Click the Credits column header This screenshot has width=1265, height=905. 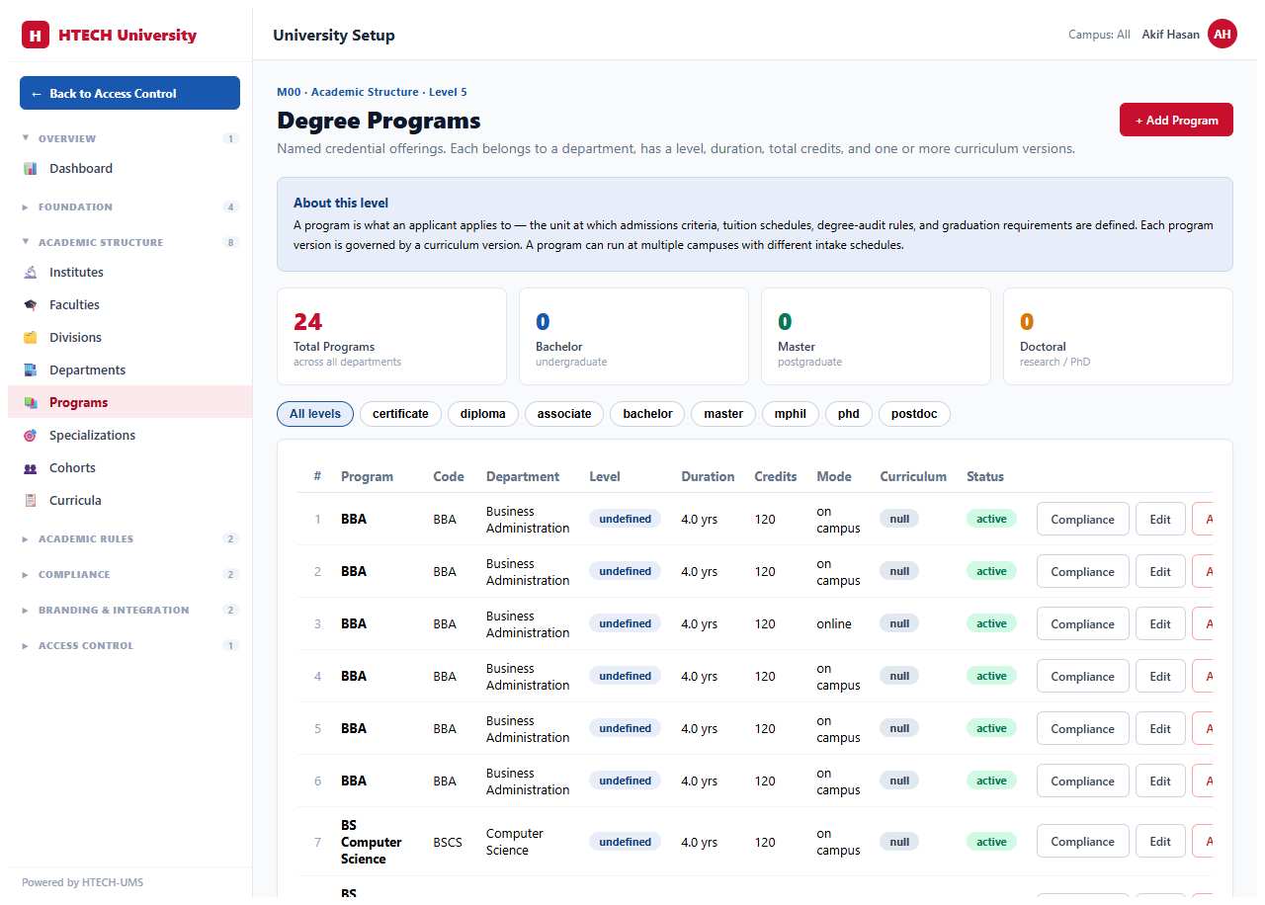(776, 476)
